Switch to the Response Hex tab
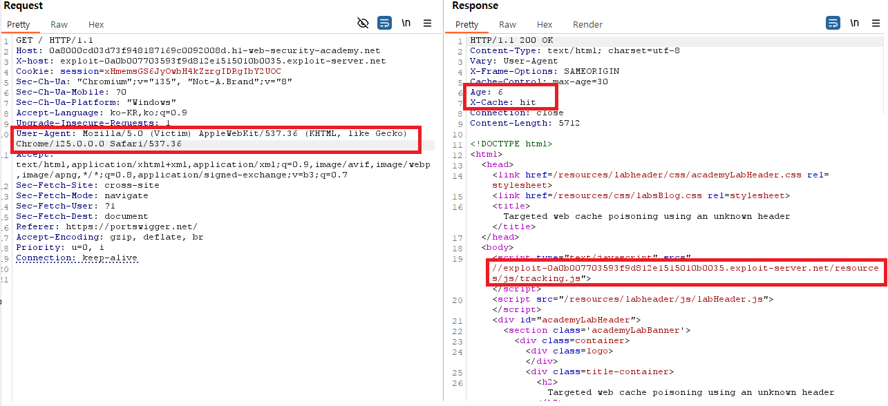The height and width of the screenshot is (406, 888). pos(545,24)
